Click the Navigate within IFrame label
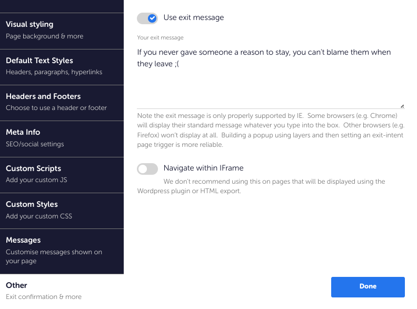This screenshot has height=309, width=417. [x=203, y=168]
